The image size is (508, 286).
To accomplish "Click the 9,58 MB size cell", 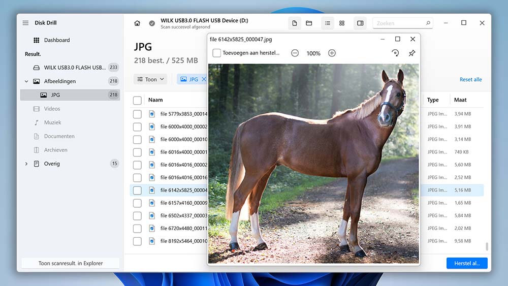I will tap(463, 241).
